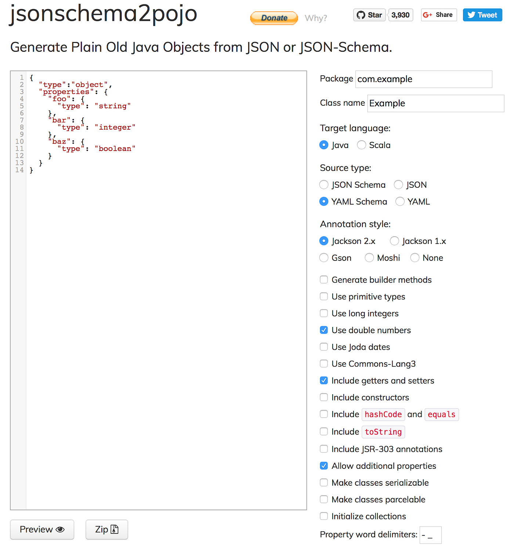Uncheck Use double numbers
The height and width of the screenshot is (550, 514).
click(x=323, y=330)
